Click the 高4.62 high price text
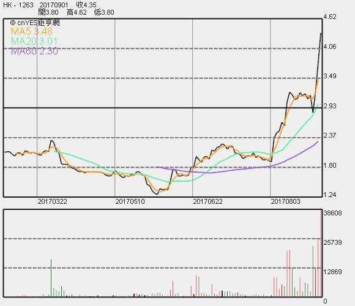This screenshot has width=355, height=306. (77, 12)
